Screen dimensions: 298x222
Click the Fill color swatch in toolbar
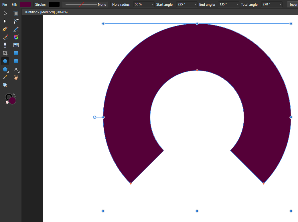tap(25, 5)
